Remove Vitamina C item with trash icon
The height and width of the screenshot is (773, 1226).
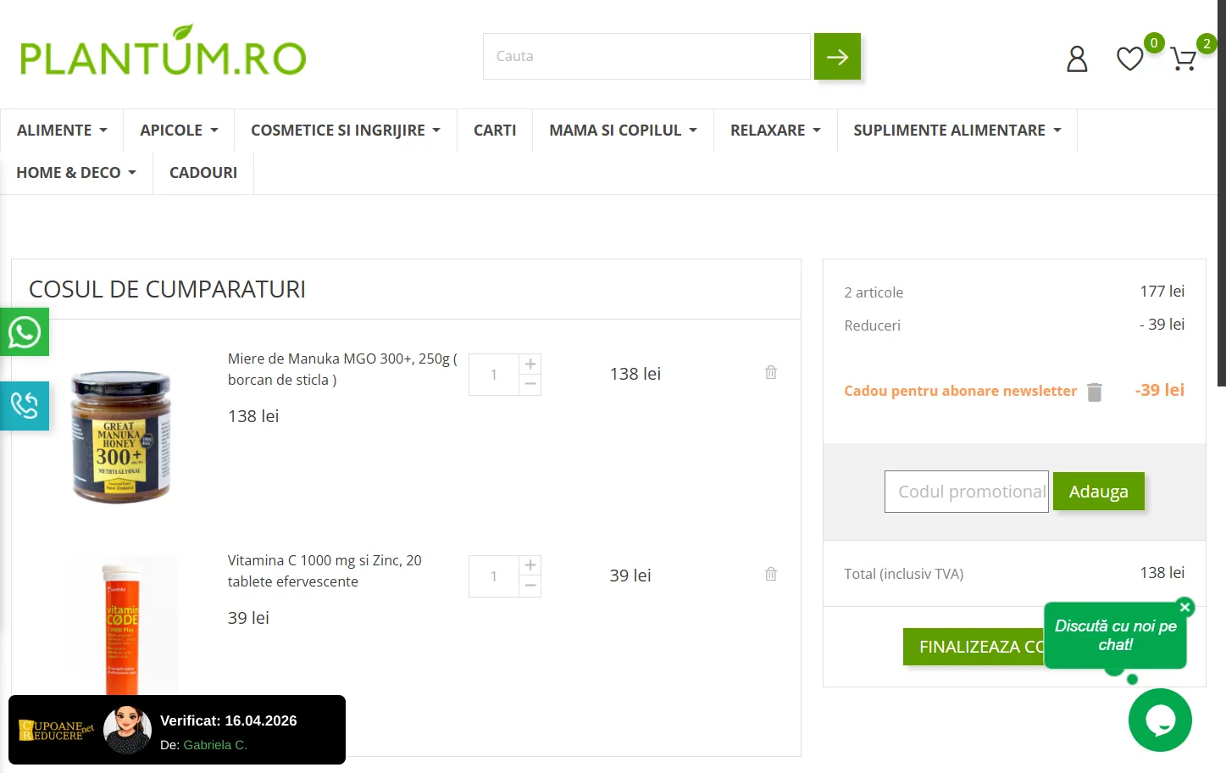[x=771, y=574]
